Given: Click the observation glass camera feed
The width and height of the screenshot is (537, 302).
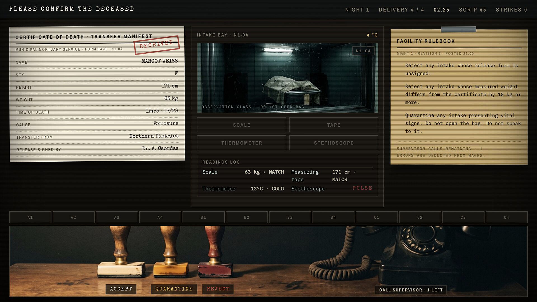Looking at the screenshot, I should tap(288, 78).
